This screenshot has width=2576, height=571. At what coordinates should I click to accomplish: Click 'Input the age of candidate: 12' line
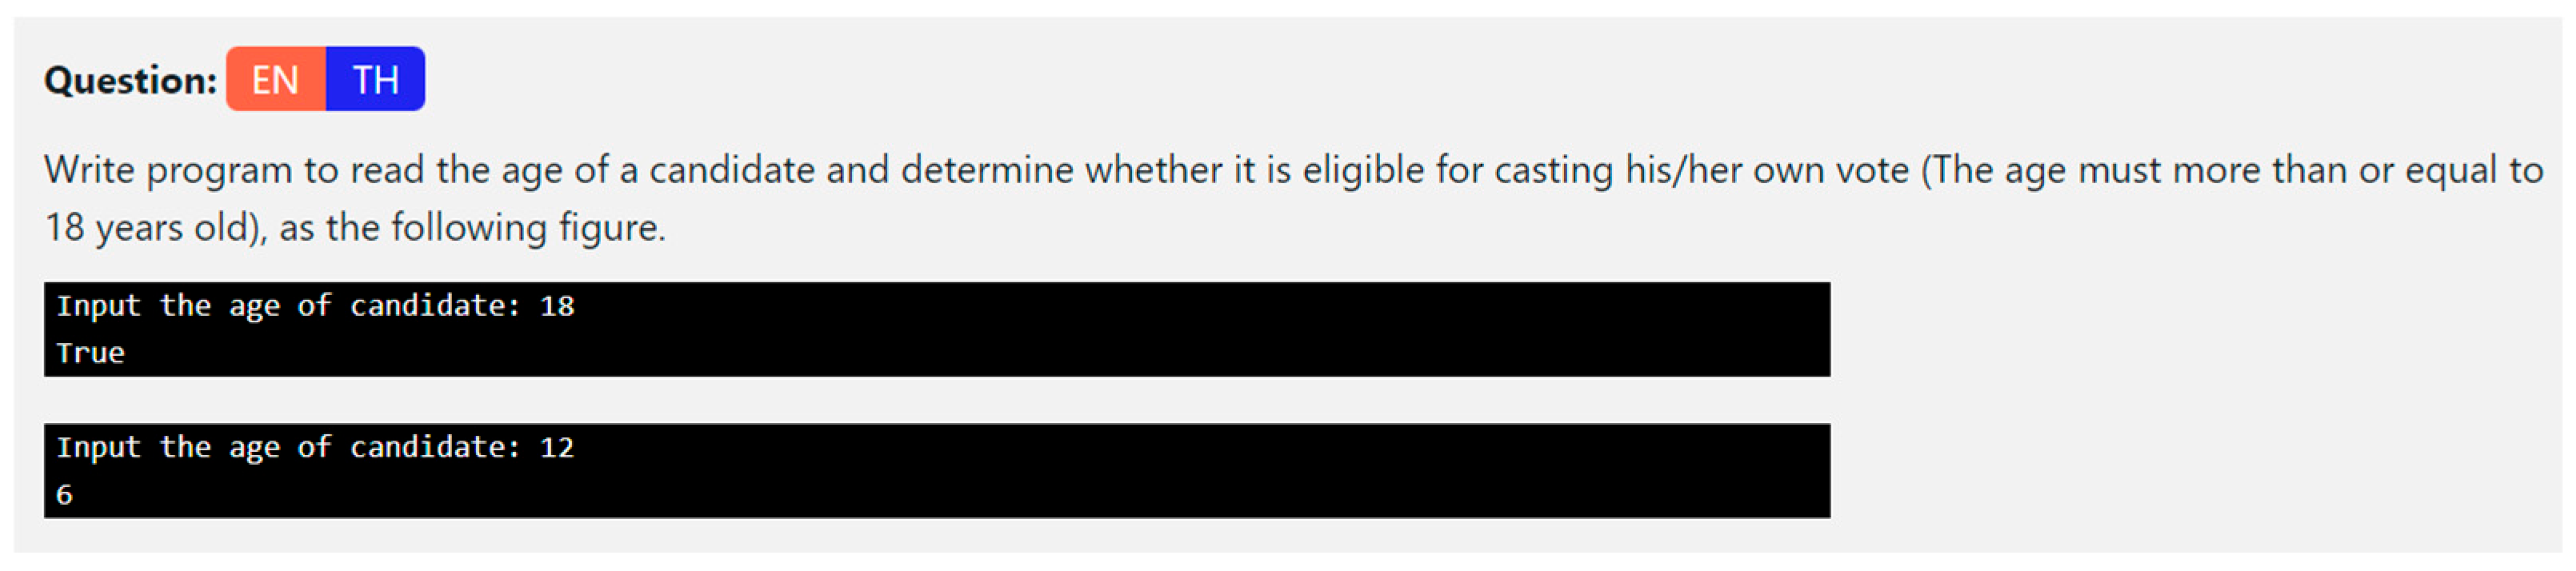click(315, 447)
